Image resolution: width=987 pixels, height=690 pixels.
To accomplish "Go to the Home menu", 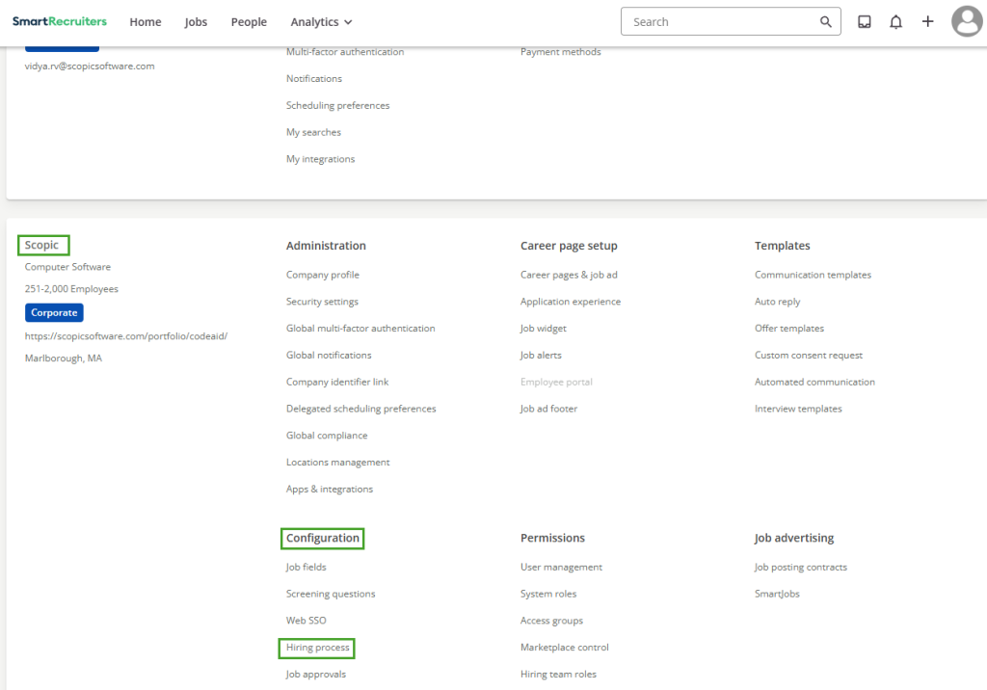I will [146, 22].
